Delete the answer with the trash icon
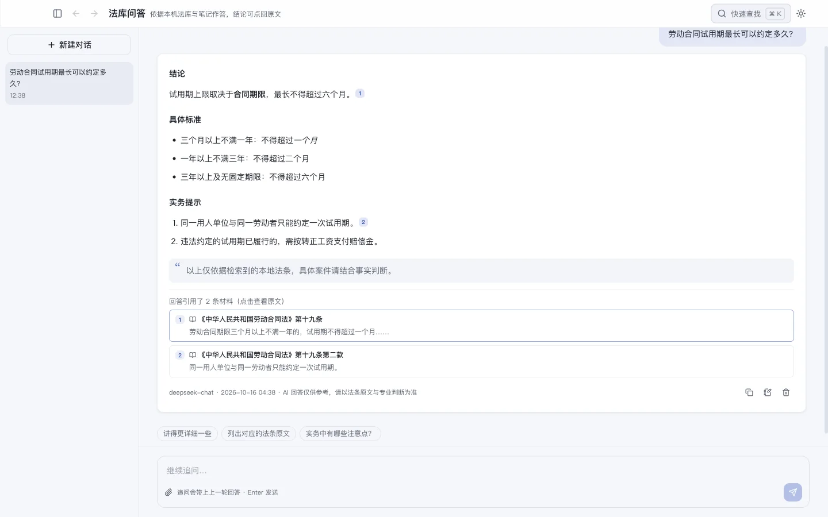 (x=786, y=392)
